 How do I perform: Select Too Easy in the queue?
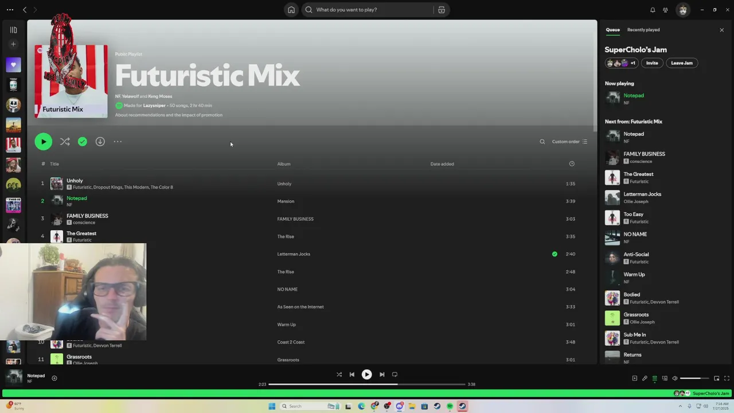pyautogui.click(x=633, y=215)
